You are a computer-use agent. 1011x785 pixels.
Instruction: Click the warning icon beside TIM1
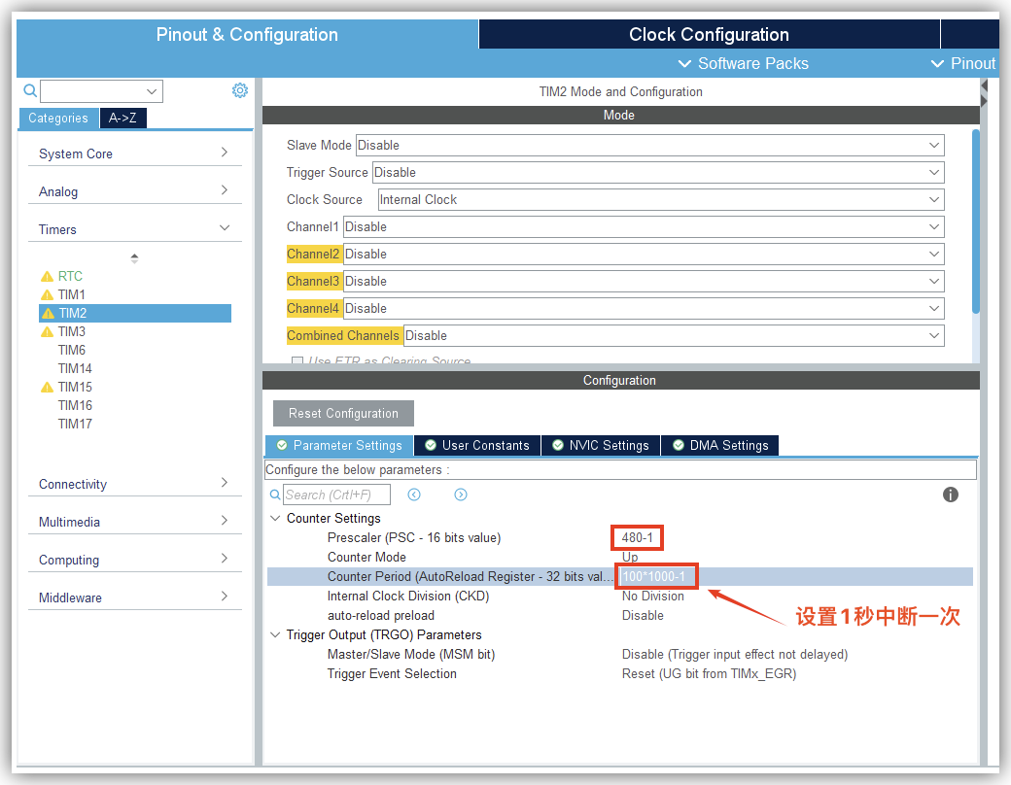click(x=47, y=294)
